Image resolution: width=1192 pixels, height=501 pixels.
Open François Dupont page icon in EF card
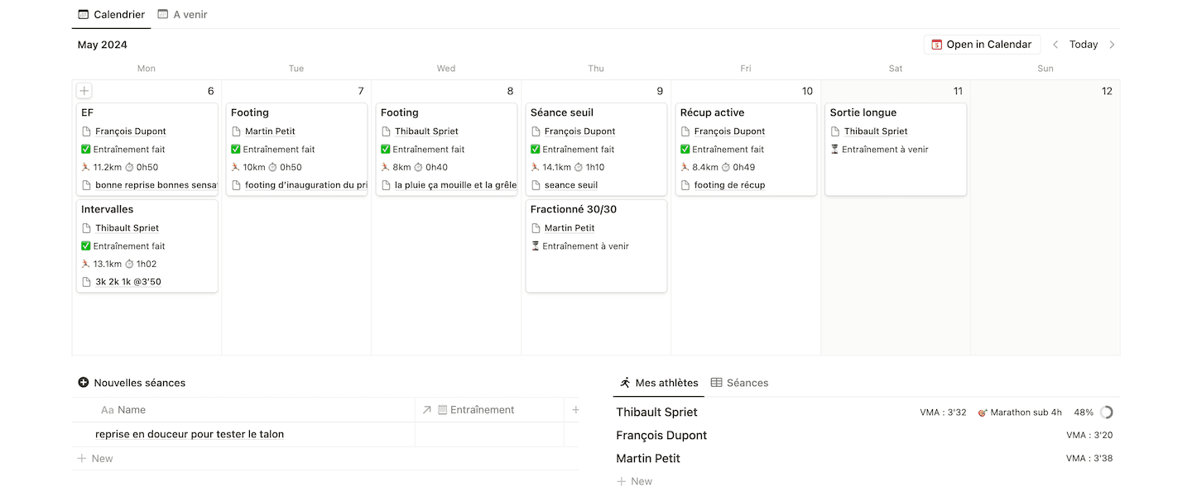(x=86, y=131)
